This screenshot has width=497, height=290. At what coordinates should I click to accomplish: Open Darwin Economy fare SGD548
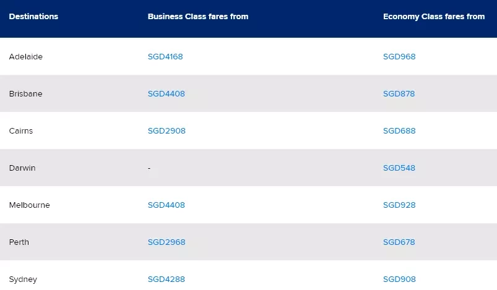click(399, 168)
